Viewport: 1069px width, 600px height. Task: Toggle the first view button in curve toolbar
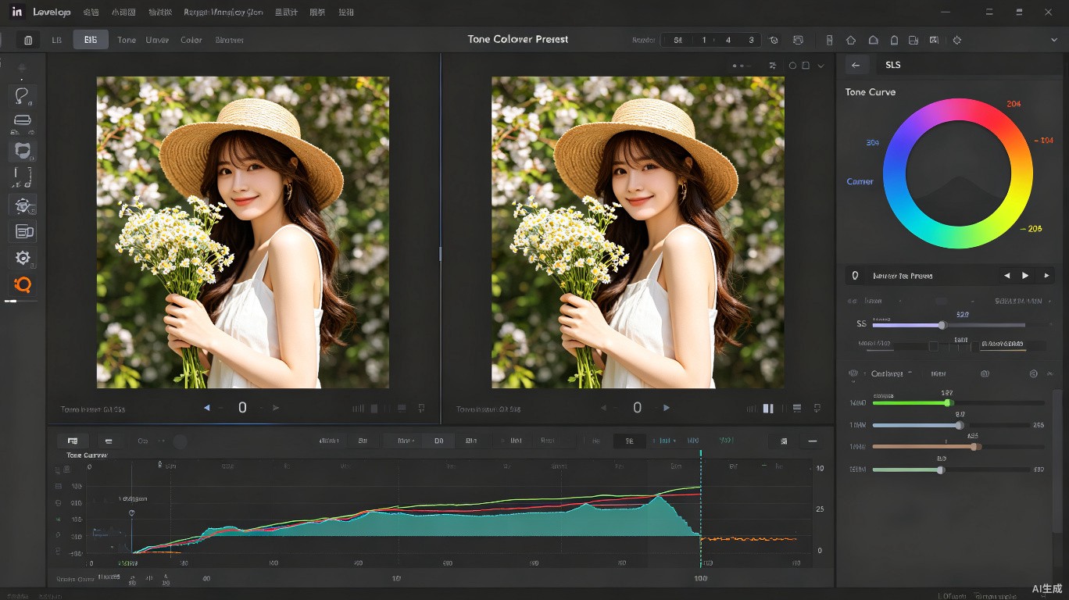tap(73, 441)
